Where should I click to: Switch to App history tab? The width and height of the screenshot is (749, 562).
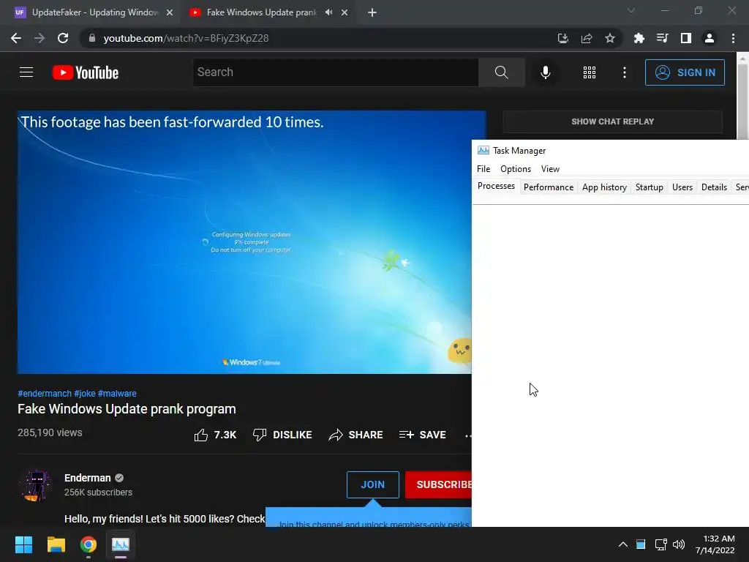click(604, 187)
